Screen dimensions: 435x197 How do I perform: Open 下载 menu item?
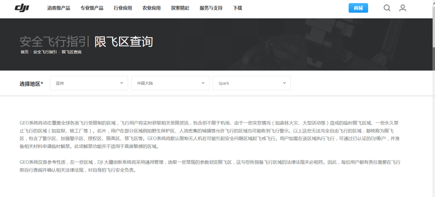(x=238, y=8)
